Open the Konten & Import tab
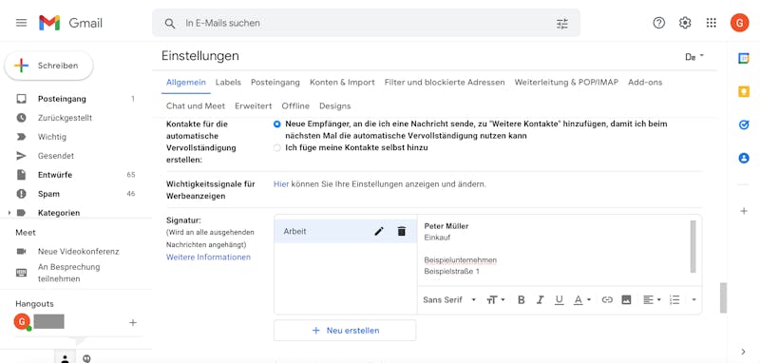This screenshot has width=760, height=363. coord(342,83)
